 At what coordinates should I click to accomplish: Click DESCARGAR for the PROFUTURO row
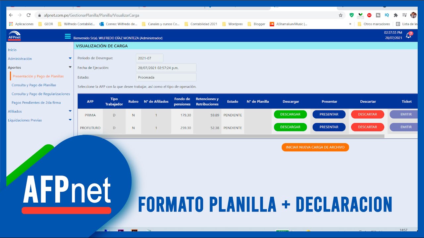tap(291, 127)
